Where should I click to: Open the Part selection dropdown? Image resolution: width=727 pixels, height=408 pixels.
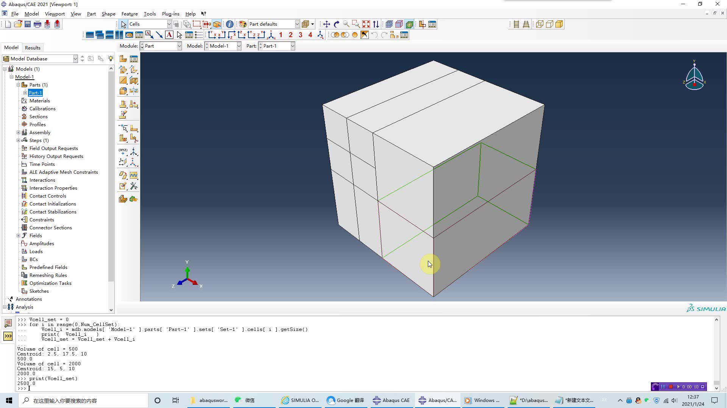pos(293,46)
